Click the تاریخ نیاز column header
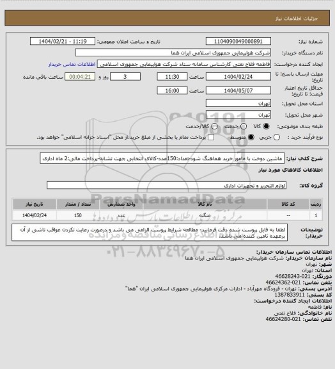Screen dimensions: 335x369 point(35,204)
